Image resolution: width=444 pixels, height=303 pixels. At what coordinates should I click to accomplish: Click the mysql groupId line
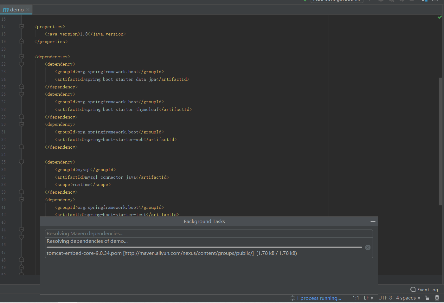click(x=85, y=170)
